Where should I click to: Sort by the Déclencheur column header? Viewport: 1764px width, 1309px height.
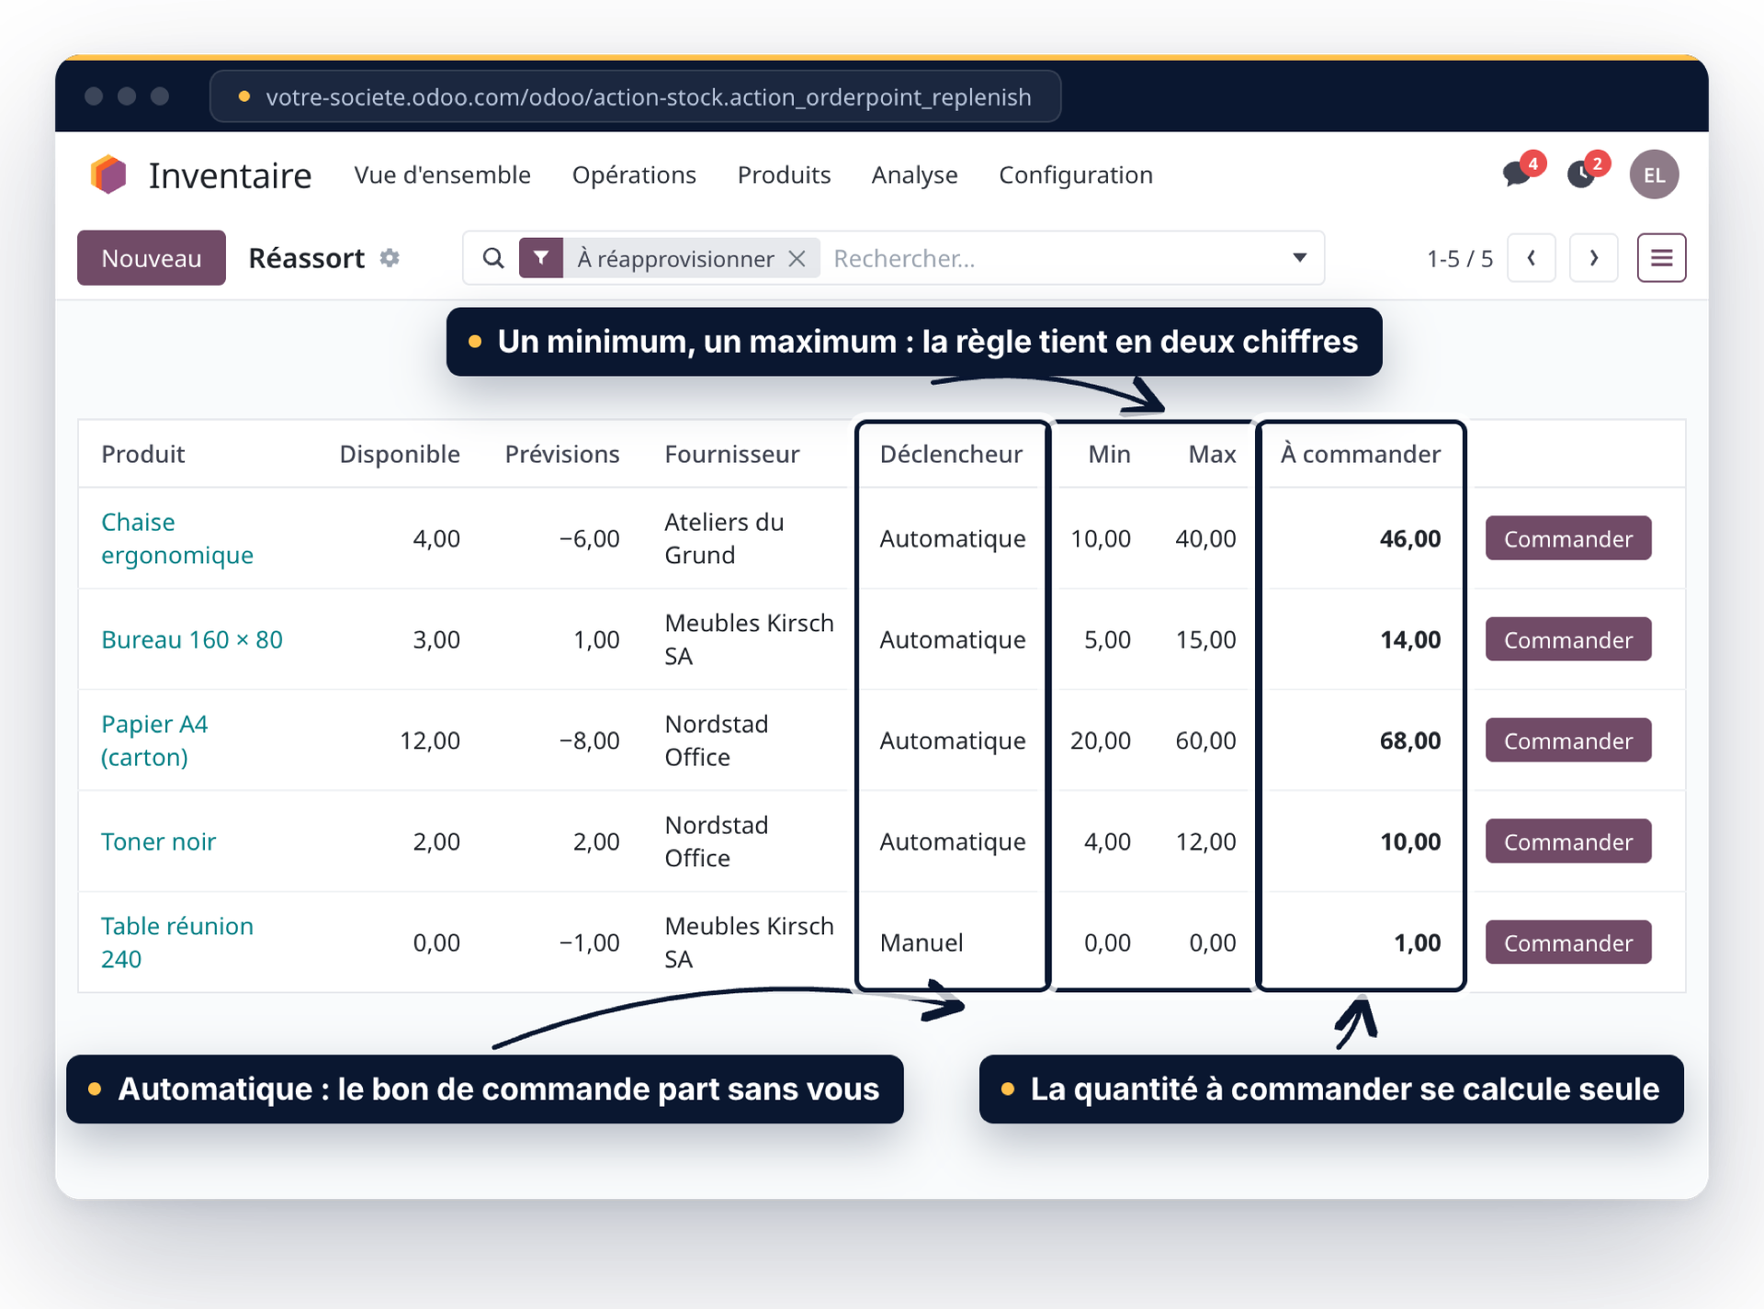tap(951, 454)
